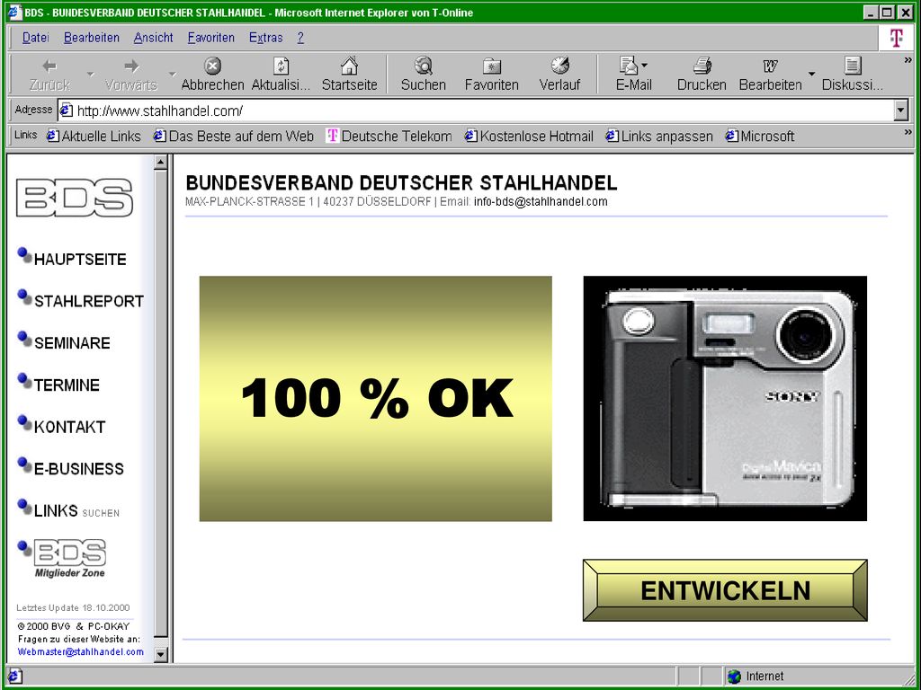This screenshot has width=921, height=690.
Task: Click the BDS logo in the sidebar
Action: click(75, 198)
